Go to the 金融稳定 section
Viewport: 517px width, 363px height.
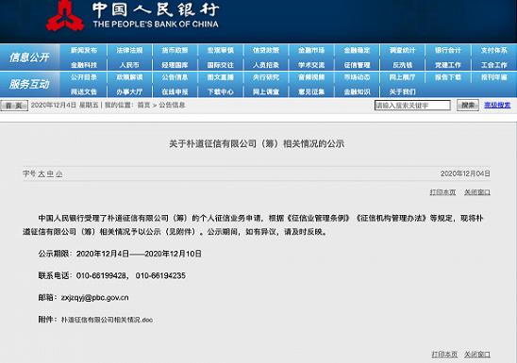coord(357,50)
